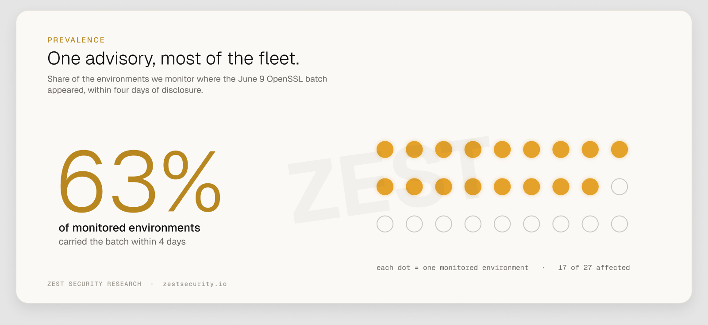The height and width of the screenshot is (325, 708).
Task: Click the 'carried the batch within 4 days' text
Action: tap(122, 242)
